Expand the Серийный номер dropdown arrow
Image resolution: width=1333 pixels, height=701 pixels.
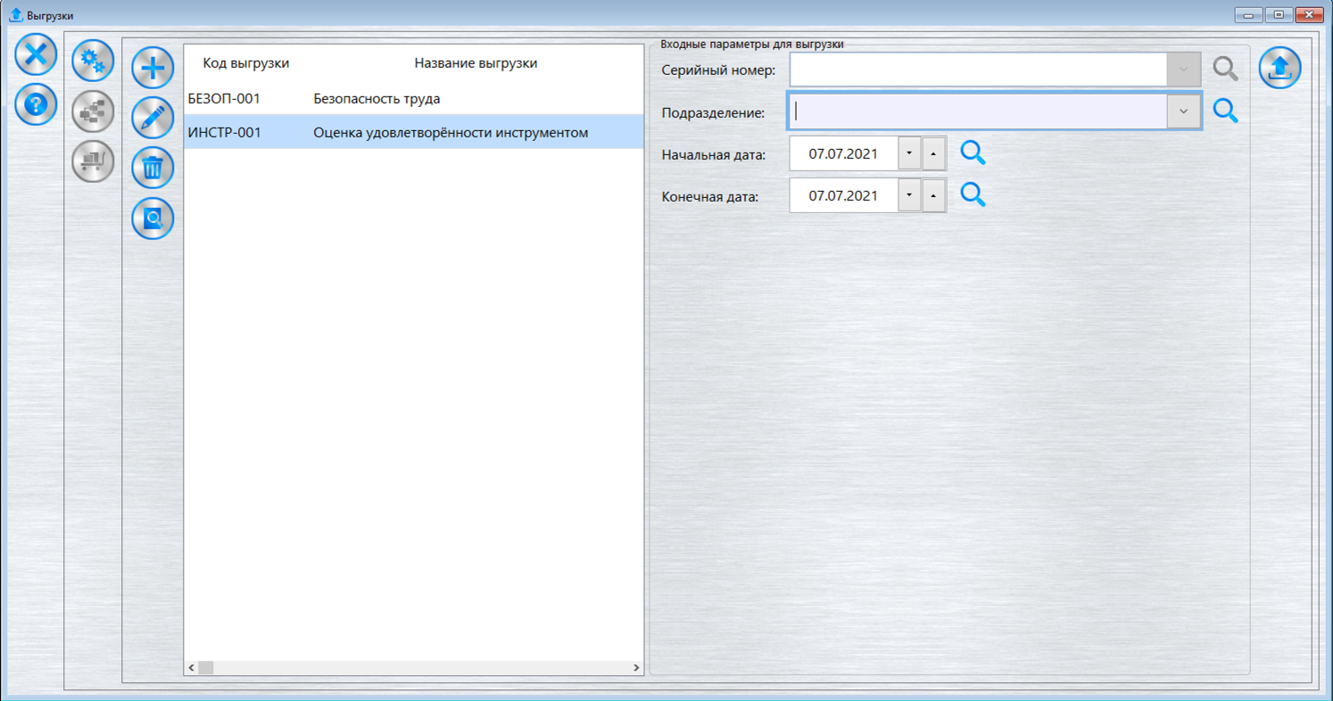1183,70
